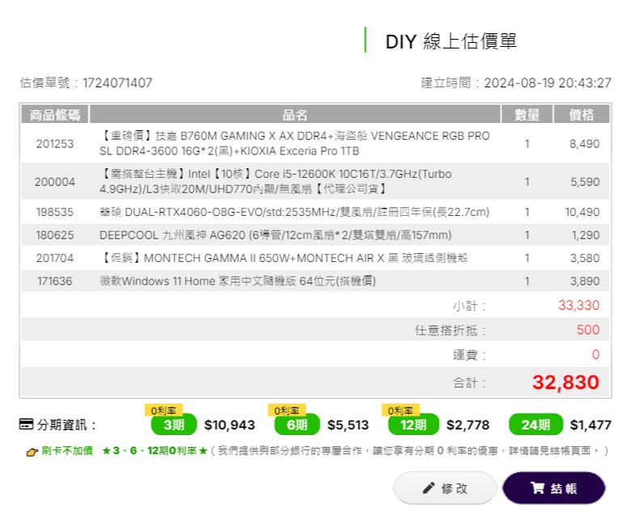The height and width of the screenshot is (524, 631).
Task: Click the 0利率 tag above 12期
Action: [x=400, y=410]
